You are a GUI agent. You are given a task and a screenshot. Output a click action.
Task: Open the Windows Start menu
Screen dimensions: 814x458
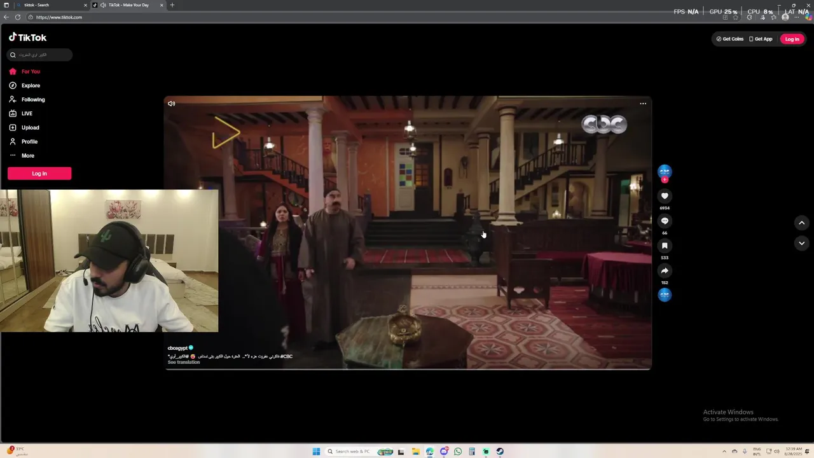(x=316, y=452)
